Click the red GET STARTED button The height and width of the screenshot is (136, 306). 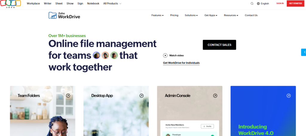tap(296, 4)
